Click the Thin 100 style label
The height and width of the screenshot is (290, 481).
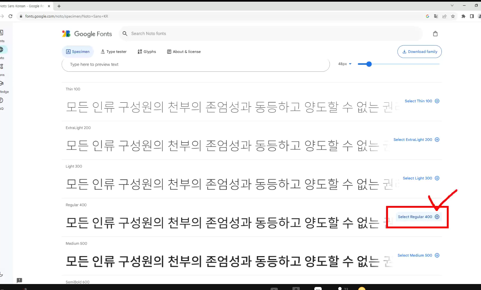73,89
